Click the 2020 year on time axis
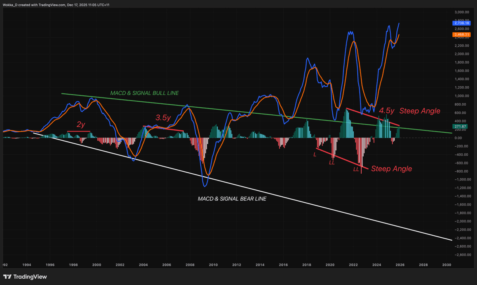The image size is (477, 285). click(330, 264)
